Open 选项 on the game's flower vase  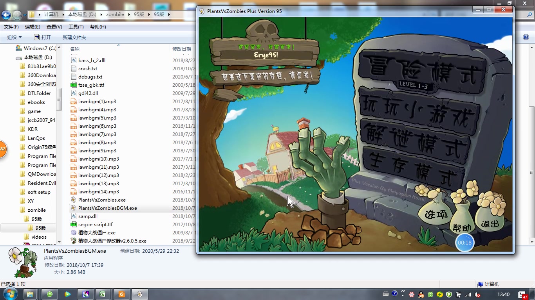click(x=436, y=214)
